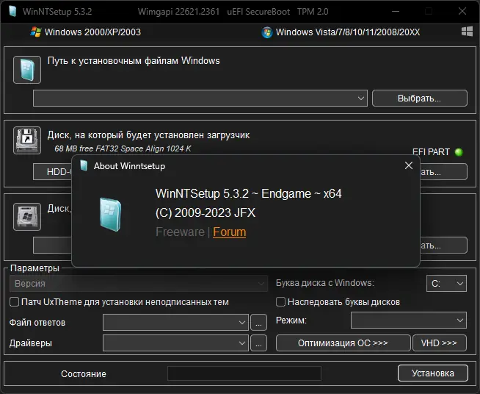Open the Windows drive letter C: dropdown
480x394 pixels.
pyautogui.click(x=446, y=283)
